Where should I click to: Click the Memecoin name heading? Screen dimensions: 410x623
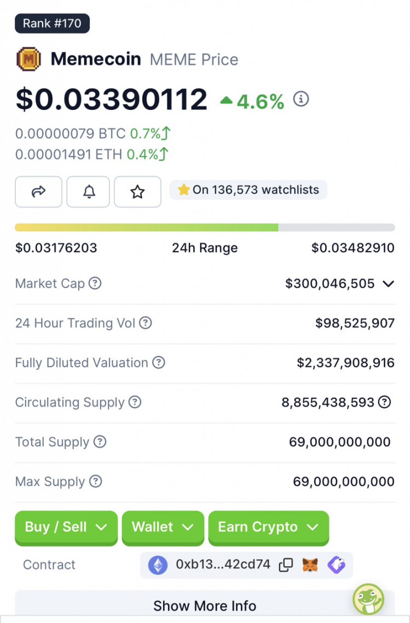pos(96,59)
